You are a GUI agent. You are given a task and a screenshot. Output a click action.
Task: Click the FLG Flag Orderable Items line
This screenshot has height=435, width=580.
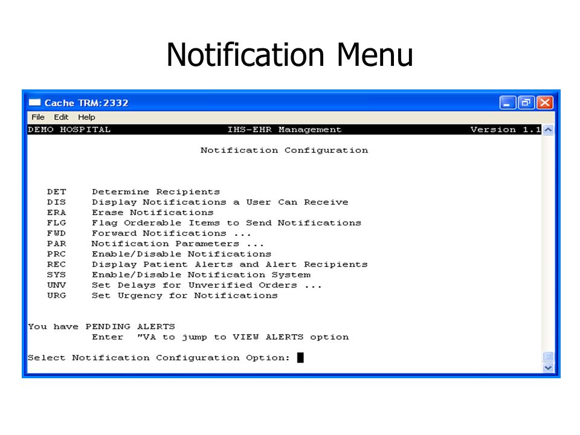[x=204, y=223]
